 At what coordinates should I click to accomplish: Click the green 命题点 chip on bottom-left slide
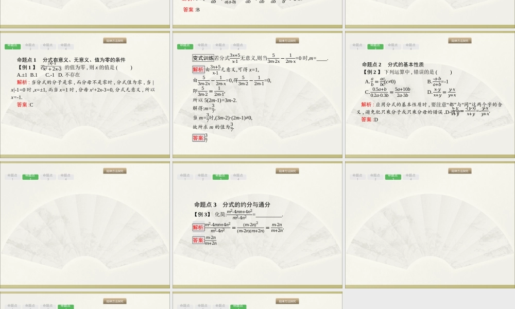64,306
